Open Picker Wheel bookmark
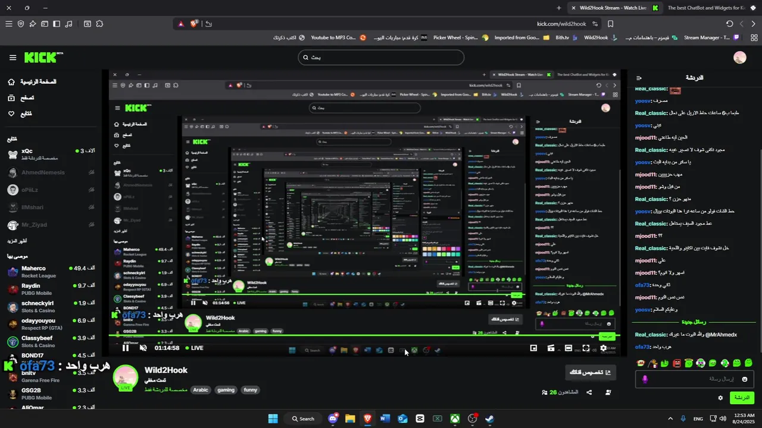The width and height of the screenshot is (762, 428). pos(460,37)
